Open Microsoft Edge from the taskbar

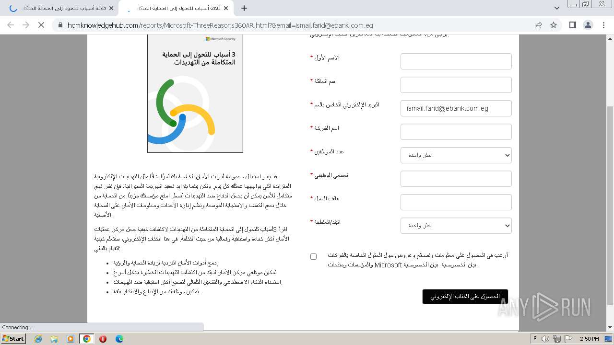point(119,339)
